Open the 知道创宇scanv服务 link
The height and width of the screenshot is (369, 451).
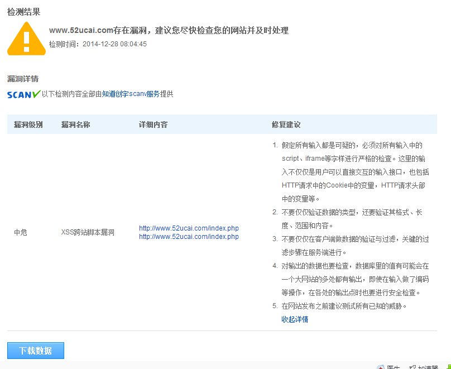131,94
